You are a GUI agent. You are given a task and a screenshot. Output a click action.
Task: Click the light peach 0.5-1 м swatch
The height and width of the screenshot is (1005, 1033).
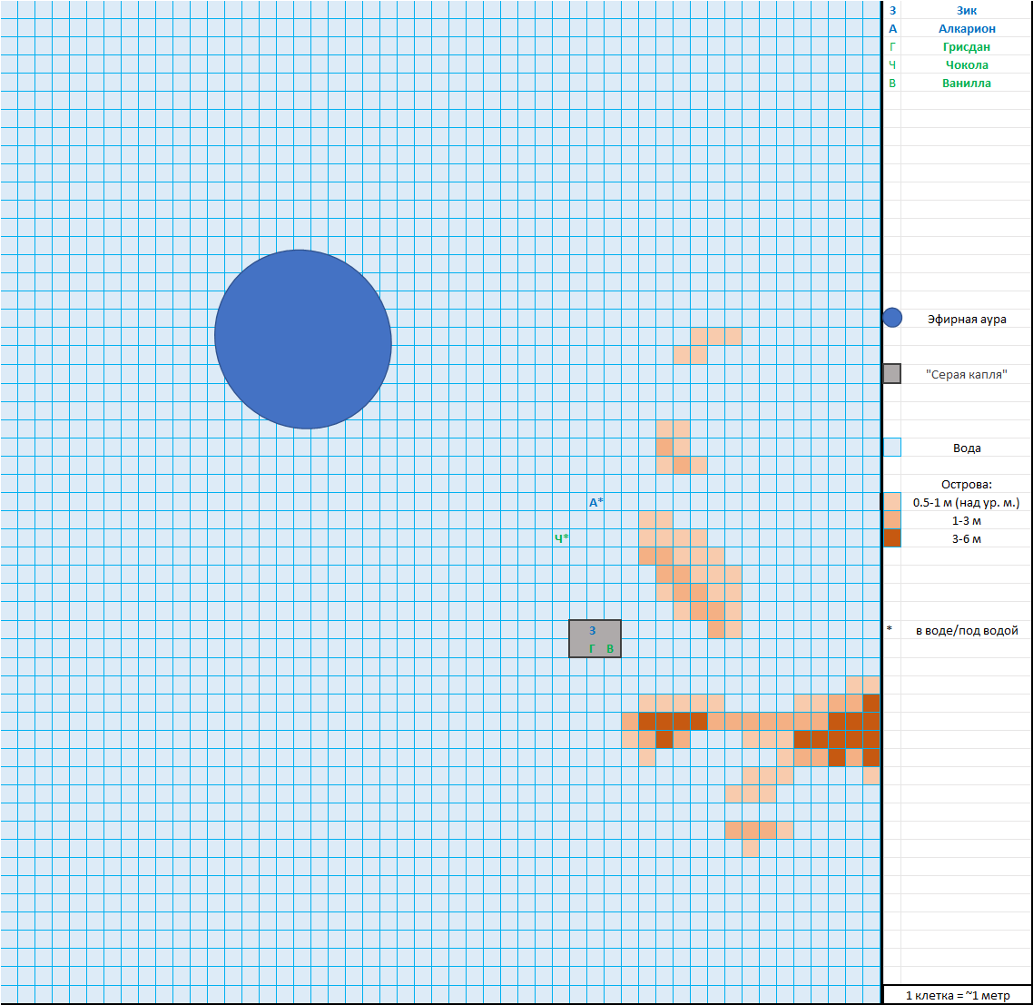tap(892, 501)
